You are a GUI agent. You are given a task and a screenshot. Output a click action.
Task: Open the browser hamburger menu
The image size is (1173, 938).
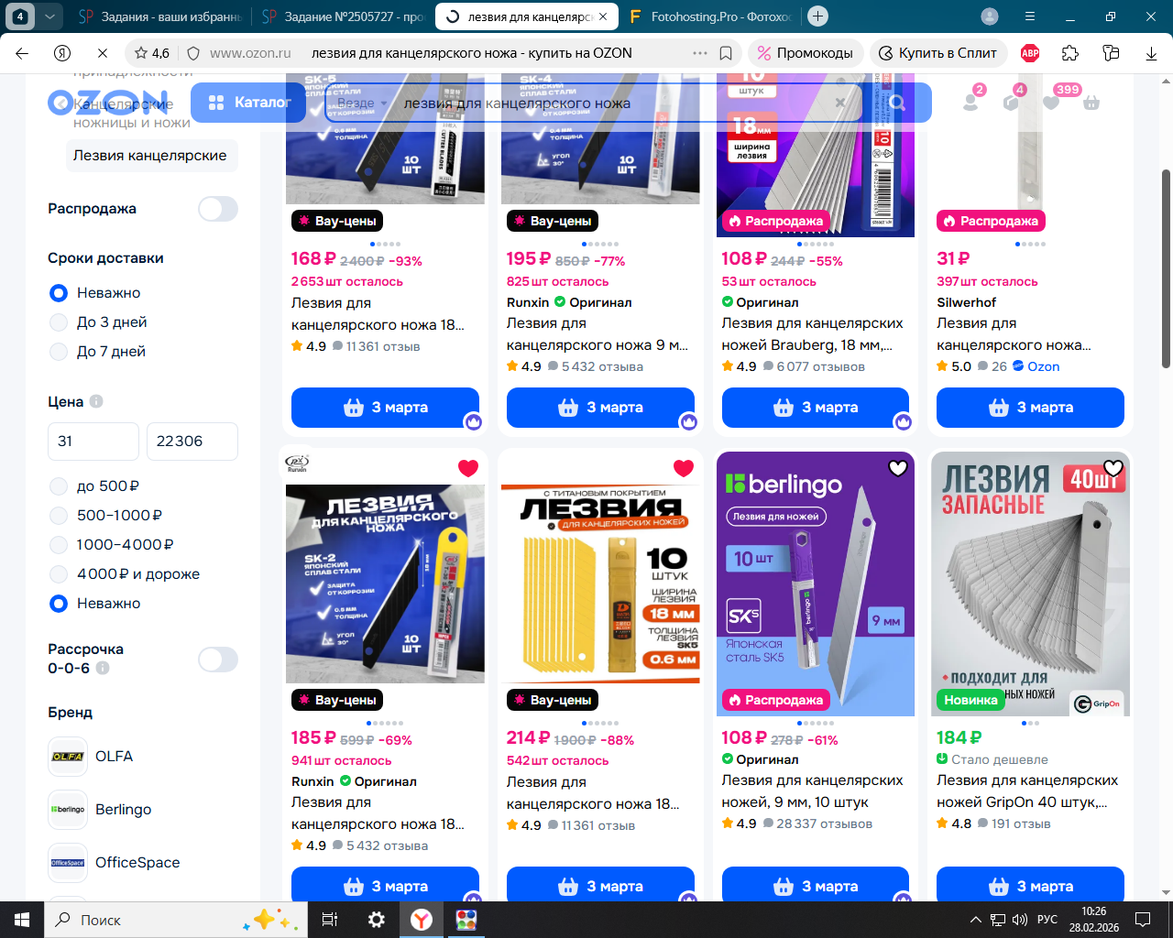click(1030, 16)
